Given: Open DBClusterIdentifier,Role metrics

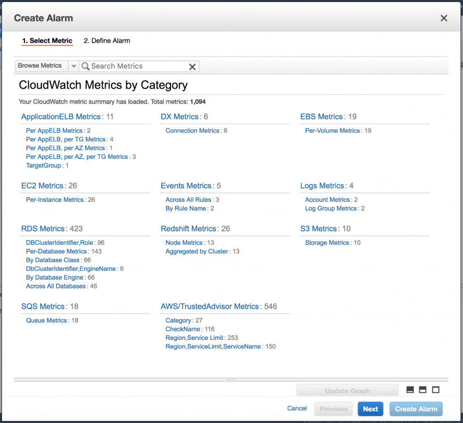Looking at the screenshot, I should 59,243.
